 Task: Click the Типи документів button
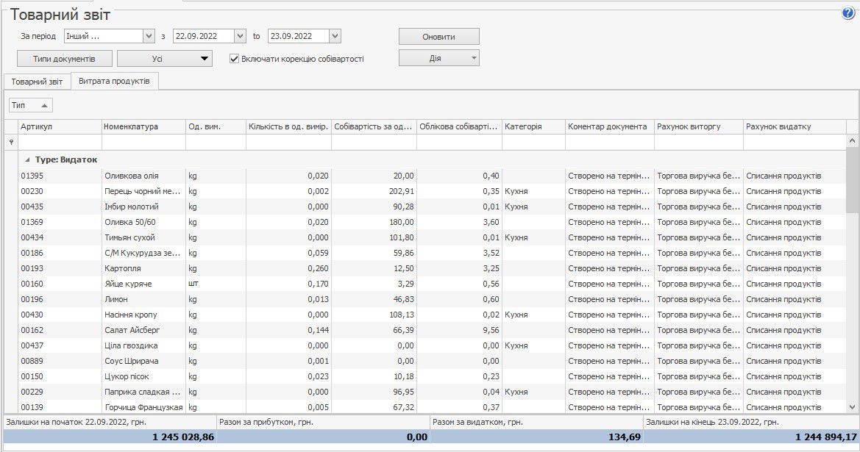pyautogui.click(x=65, y=58)
